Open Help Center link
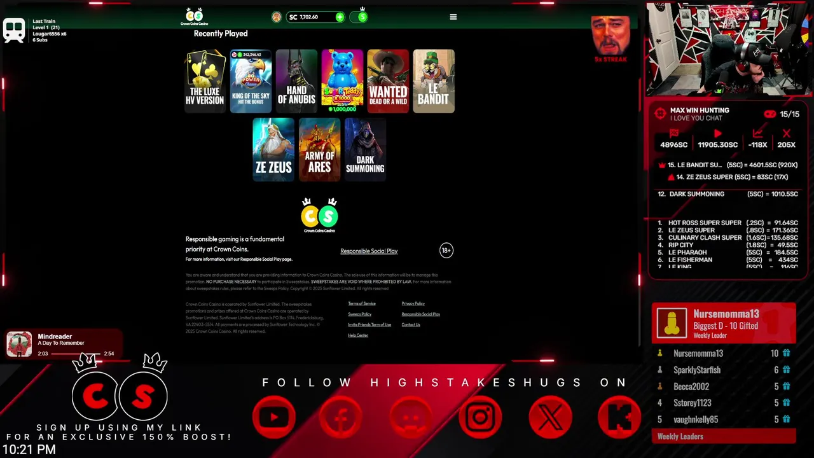This screenshot has height=458, width=814. (358, 336)
